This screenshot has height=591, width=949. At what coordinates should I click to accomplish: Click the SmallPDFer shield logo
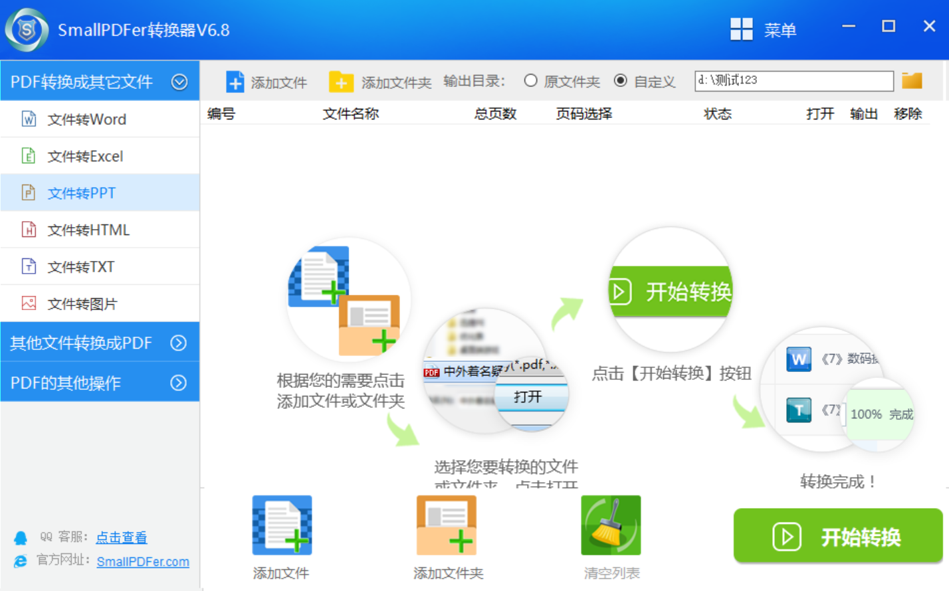27,30
